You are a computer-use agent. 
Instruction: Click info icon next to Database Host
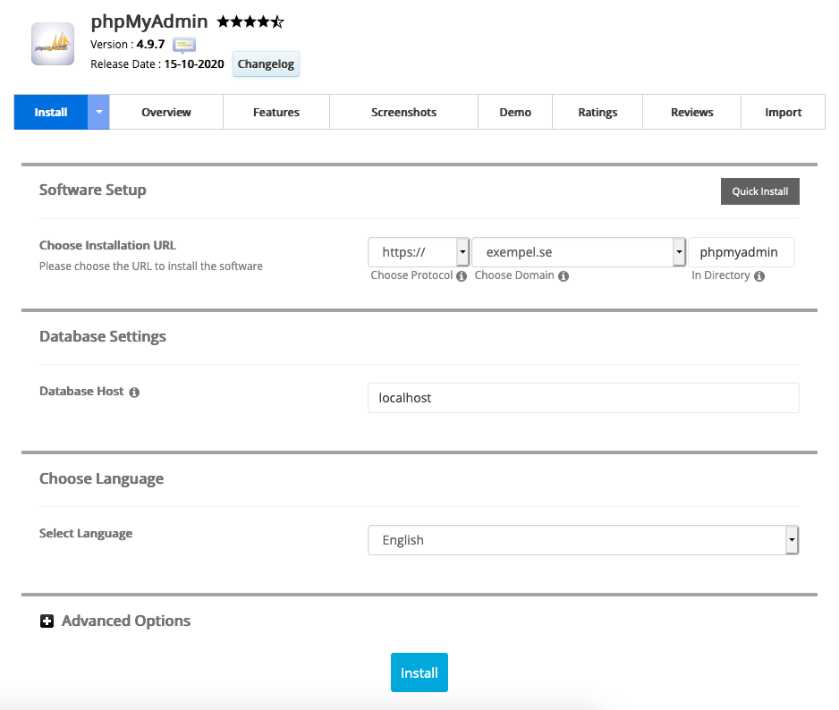pos(134,392)
